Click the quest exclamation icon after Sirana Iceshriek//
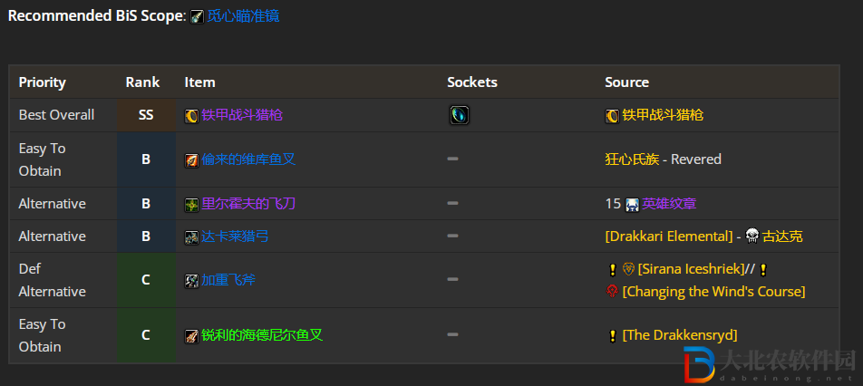 pos(763,270)
